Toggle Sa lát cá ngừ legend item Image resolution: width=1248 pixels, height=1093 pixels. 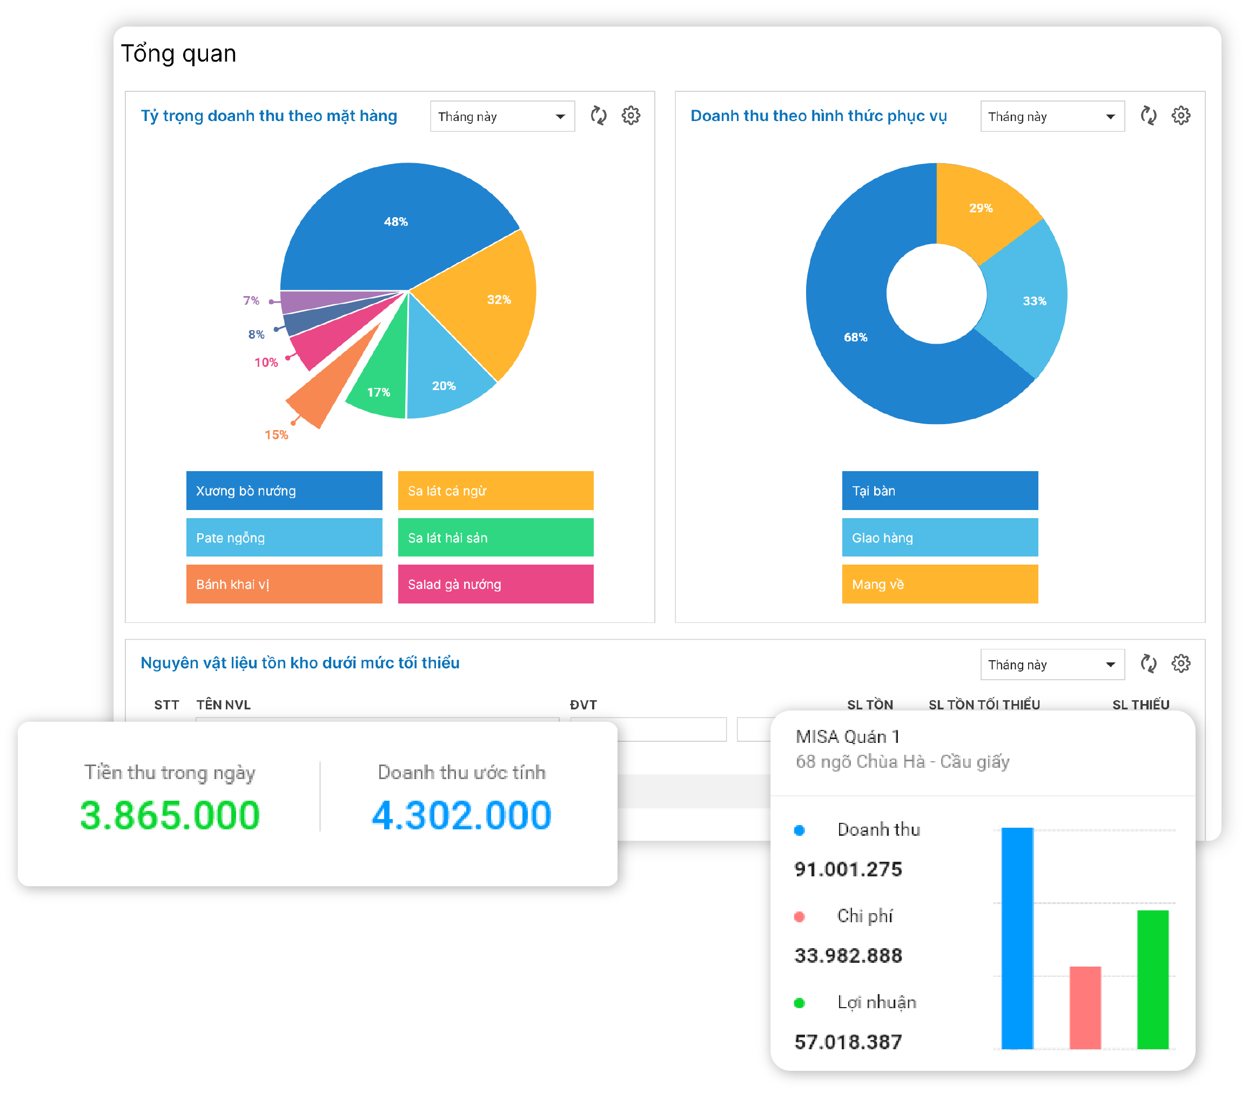495,491
